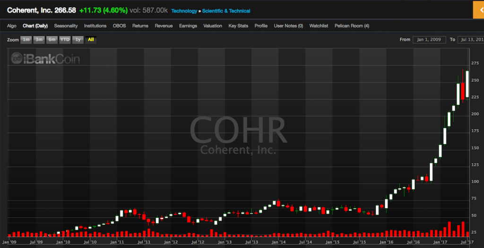This screenshot has width=484, height=248.
Task: Open the Algo tab
Action: (12, 26)
